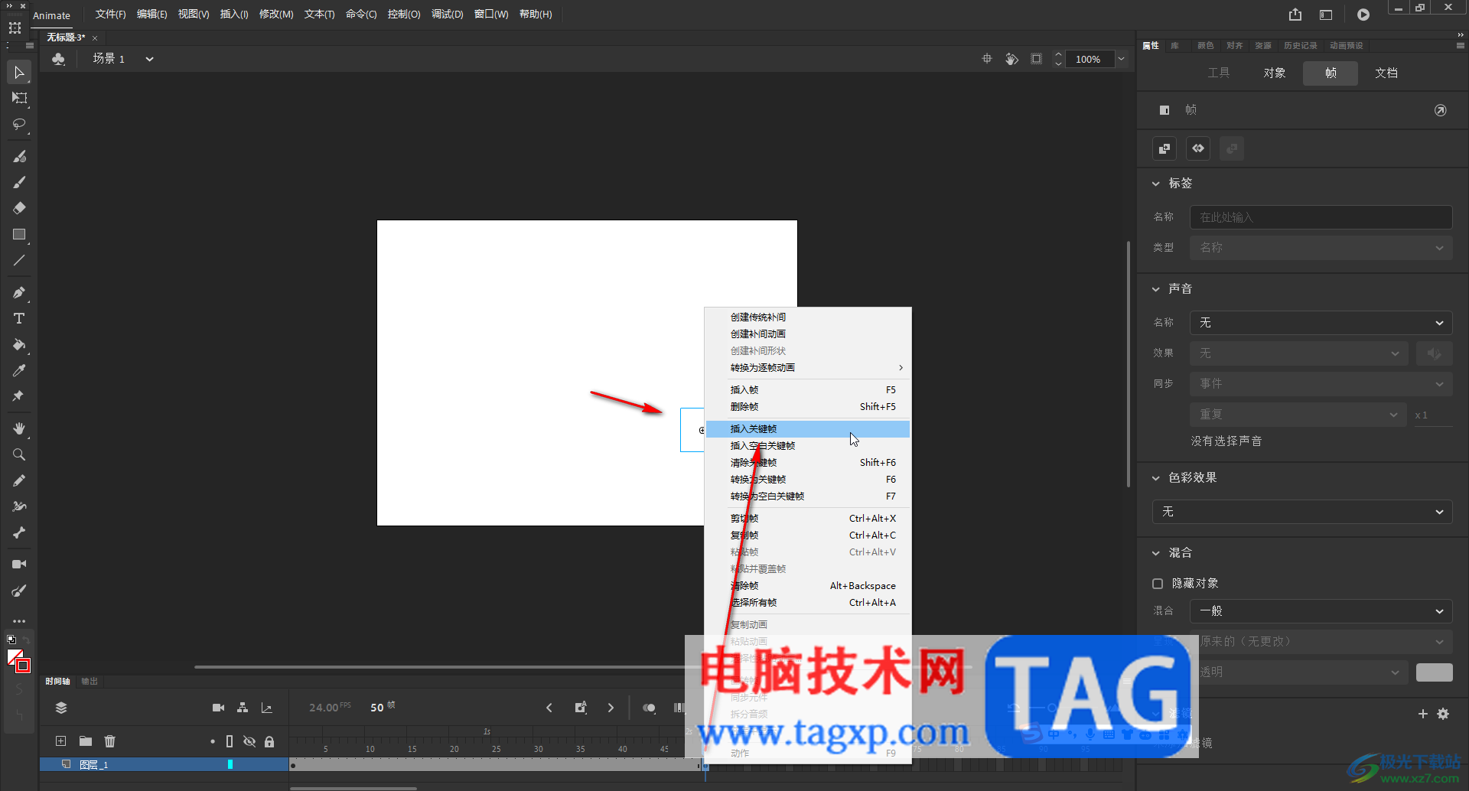Screen dimensions: 1469x791
Task: Click the swap fill and stroke colors icon
Action: point(26,640)
